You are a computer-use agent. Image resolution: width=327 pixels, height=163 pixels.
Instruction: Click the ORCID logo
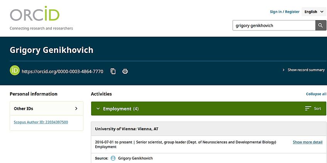[35, 14]
